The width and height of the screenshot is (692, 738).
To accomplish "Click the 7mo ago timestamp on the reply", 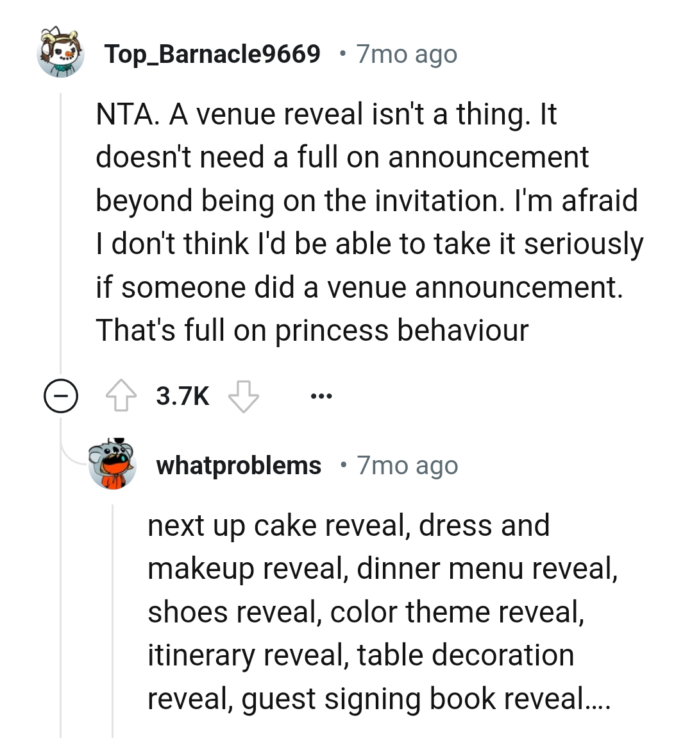I will pos(407,466).
